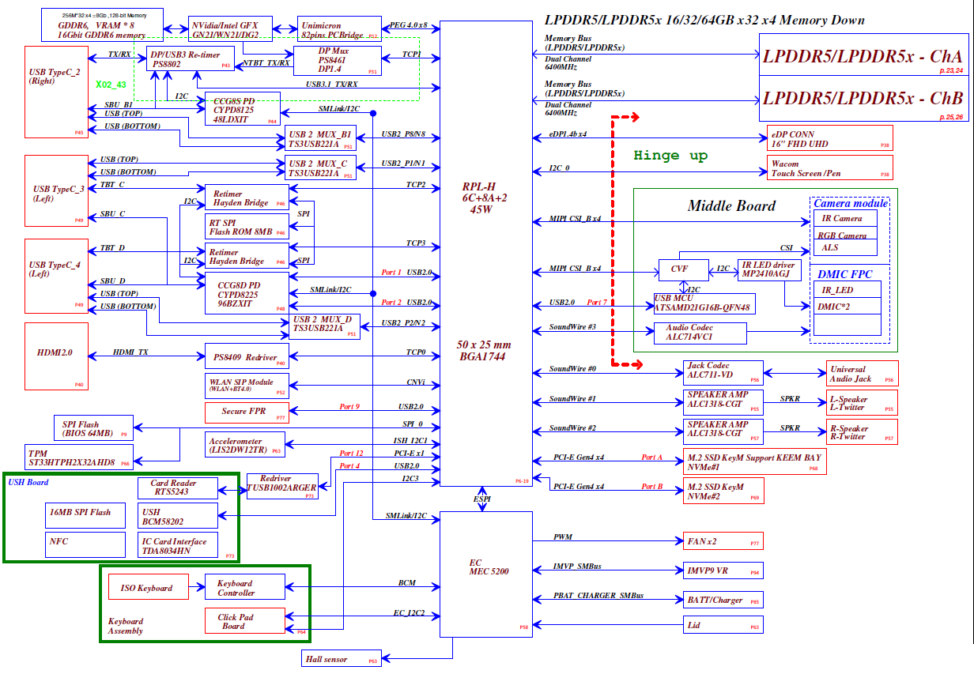The image size is (974, 674).
Task: Click the Accelerometer LIS2DW12TR block
Action: click(244, 446)
